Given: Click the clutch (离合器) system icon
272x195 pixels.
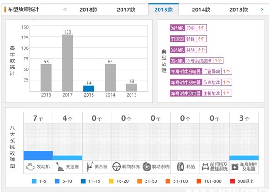Looking at the screenshot, I should 89,166.
